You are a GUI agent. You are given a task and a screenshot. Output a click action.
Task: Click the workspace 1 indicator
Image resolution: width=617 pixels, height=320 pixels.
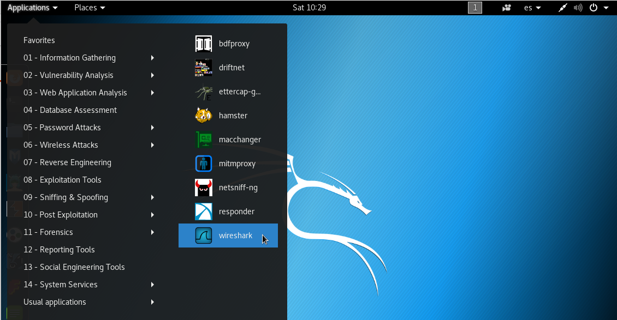(x=475, y=8)
